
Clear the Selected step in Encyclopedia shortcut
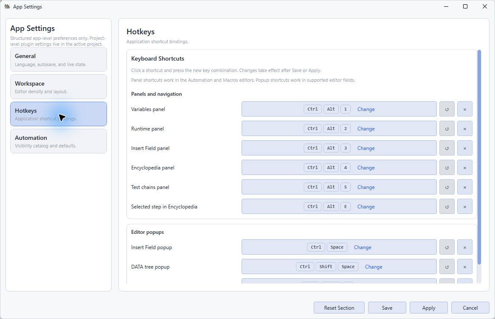pos(465,207)
